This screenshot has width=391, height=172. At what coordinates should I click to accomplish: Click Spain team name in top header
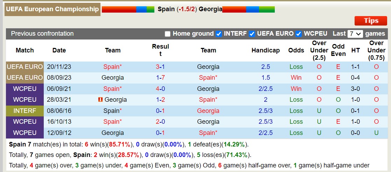click(x=166, y=9)
